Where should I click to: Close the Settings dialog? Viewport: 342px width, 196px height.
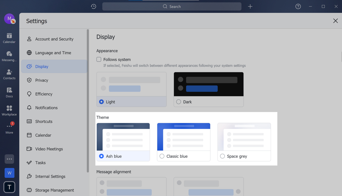coord(336,21)
